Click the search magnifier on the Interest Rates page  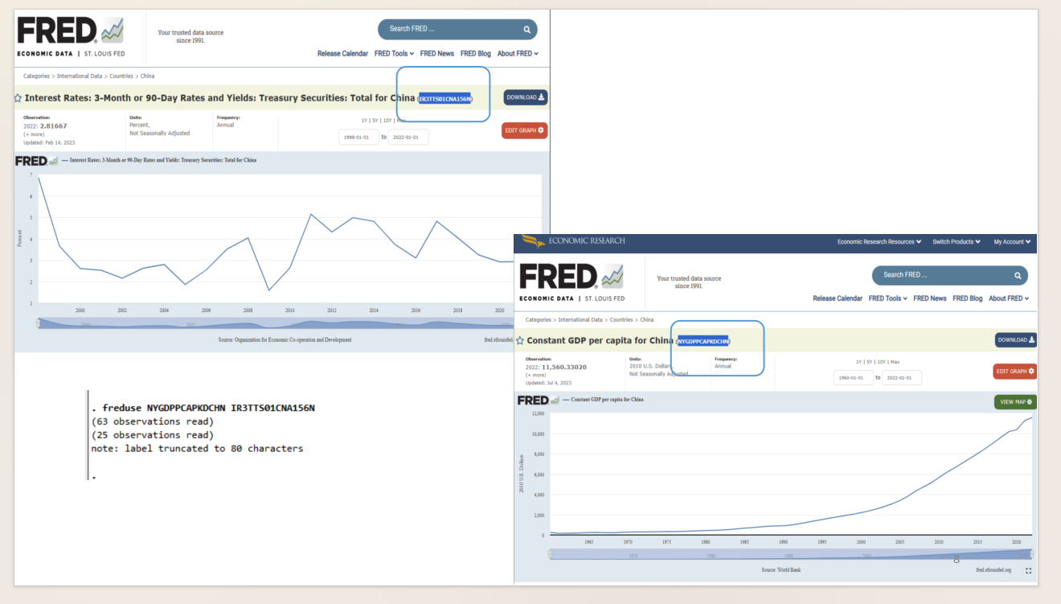[x=527, y=30]
